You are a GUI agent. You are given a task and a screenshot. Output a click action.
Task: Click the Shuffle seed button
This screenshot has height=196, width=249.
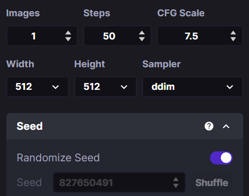[x=212, y=182]
